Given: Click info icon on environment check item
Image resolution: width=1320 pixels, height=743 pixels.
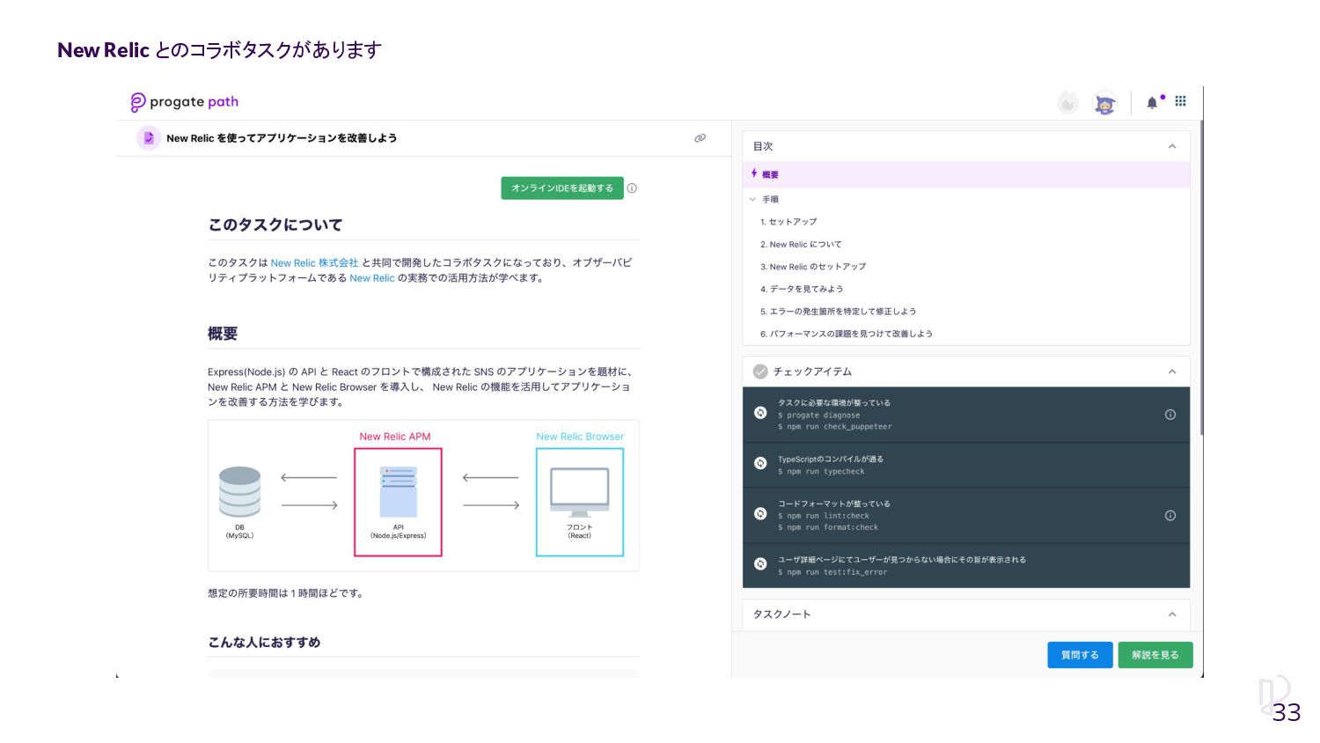Looking at the screenshot, I should click(x=1170, y=415).
